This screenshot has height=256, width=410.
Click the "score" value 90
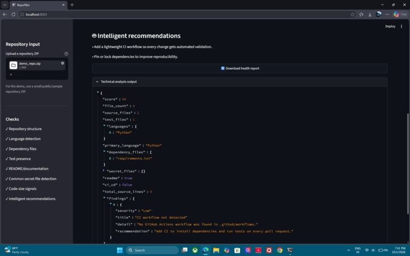[124, 99]
